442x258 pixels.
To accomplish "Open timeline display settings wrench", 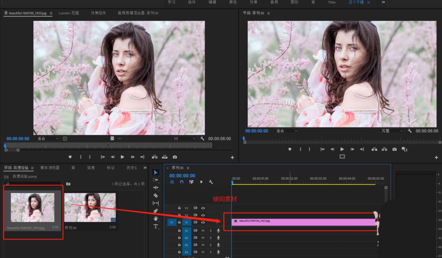I will (x=211, y=182).
